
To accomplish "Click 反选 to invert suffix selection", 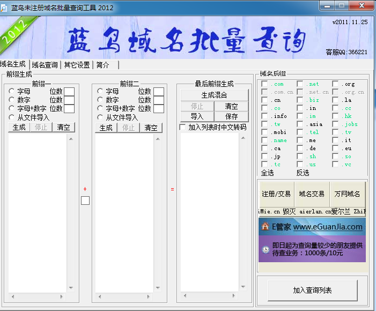I will pyautogui.click(x=303, y=173).
